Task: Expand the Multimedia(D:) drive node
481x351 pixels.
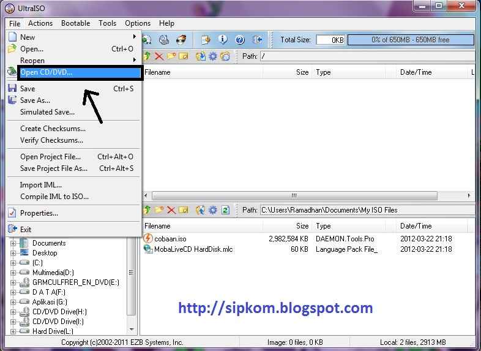Action: tap(13, 273)
